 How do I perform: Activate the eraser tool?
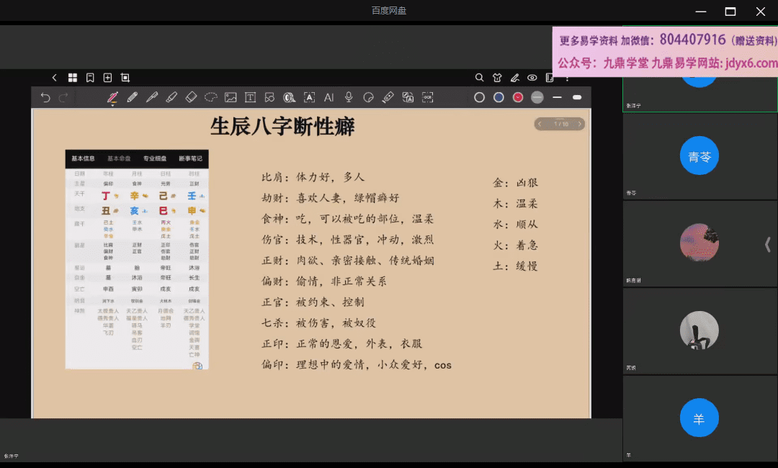tap(191, 97)
